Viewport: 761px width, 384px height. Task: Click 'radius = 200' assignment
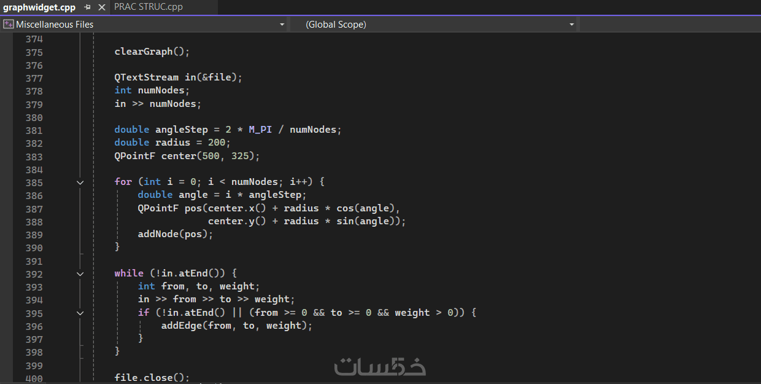pos(190,143)
